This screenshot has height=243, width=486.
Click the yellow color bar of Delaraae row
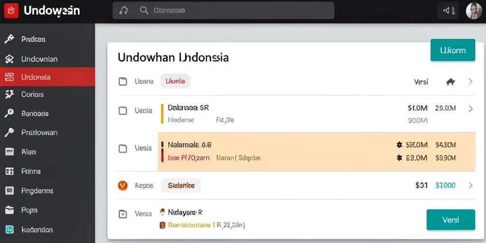tap(162, 114)
